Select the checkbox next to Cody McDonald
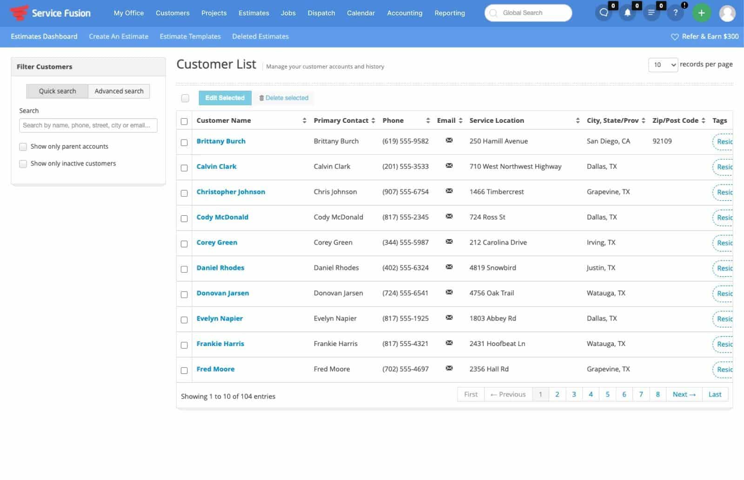 tap(184, 219)
